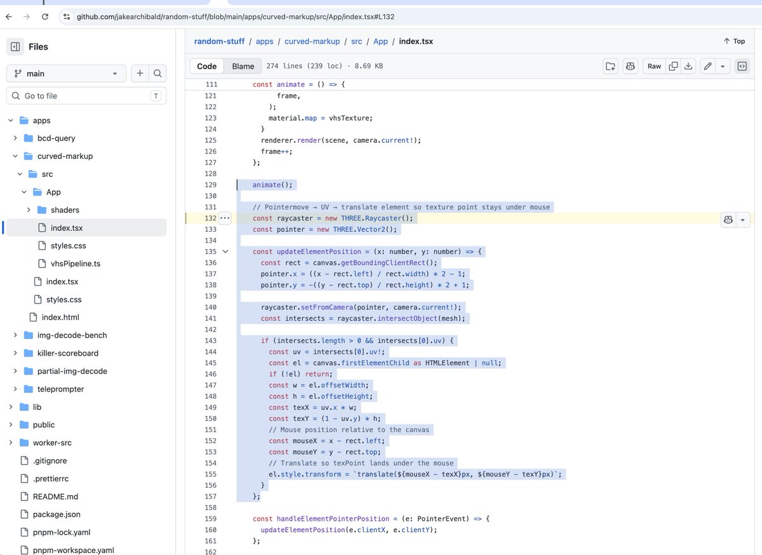
Task: Jump to Top of file
Action: (734, 41)
